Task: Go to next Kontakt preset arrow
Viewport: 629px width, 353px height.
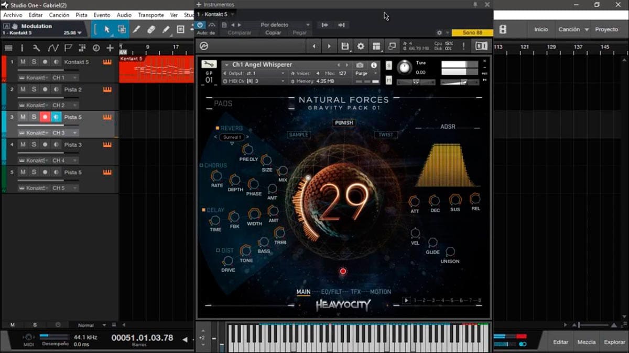Action: 329,46
